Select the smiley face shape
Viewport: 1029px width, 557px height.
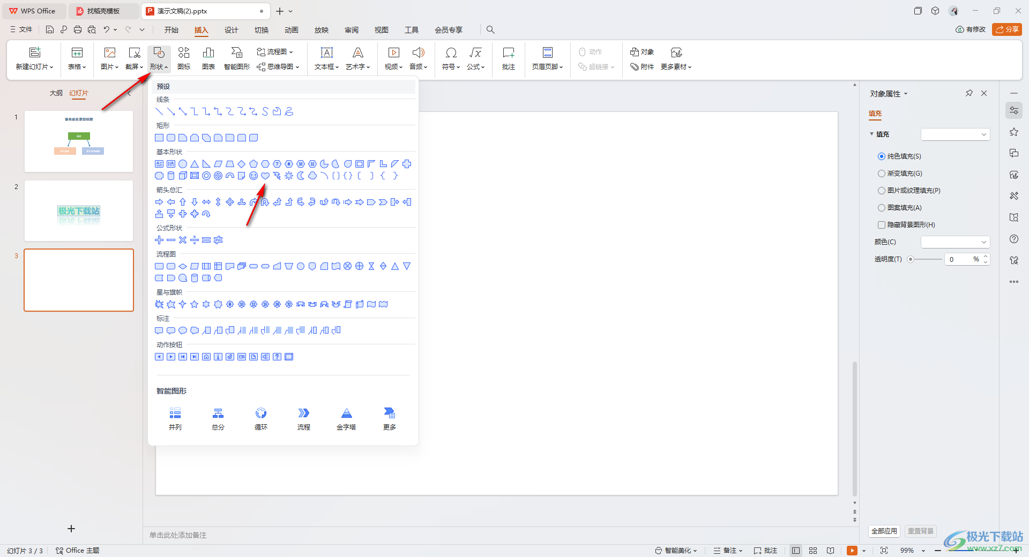pos(253,176)
